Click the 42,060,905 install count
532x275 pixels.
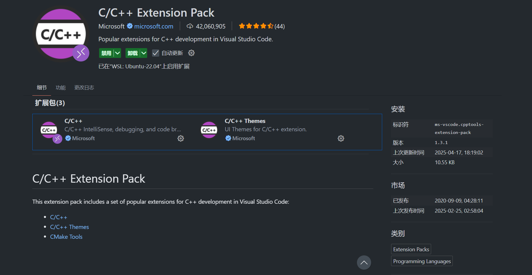tap(211, 26)
